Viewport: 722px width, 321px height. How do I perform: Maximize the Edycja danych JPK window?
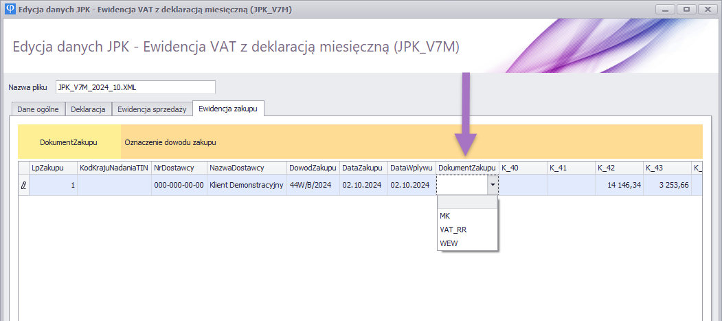point(686,10)
